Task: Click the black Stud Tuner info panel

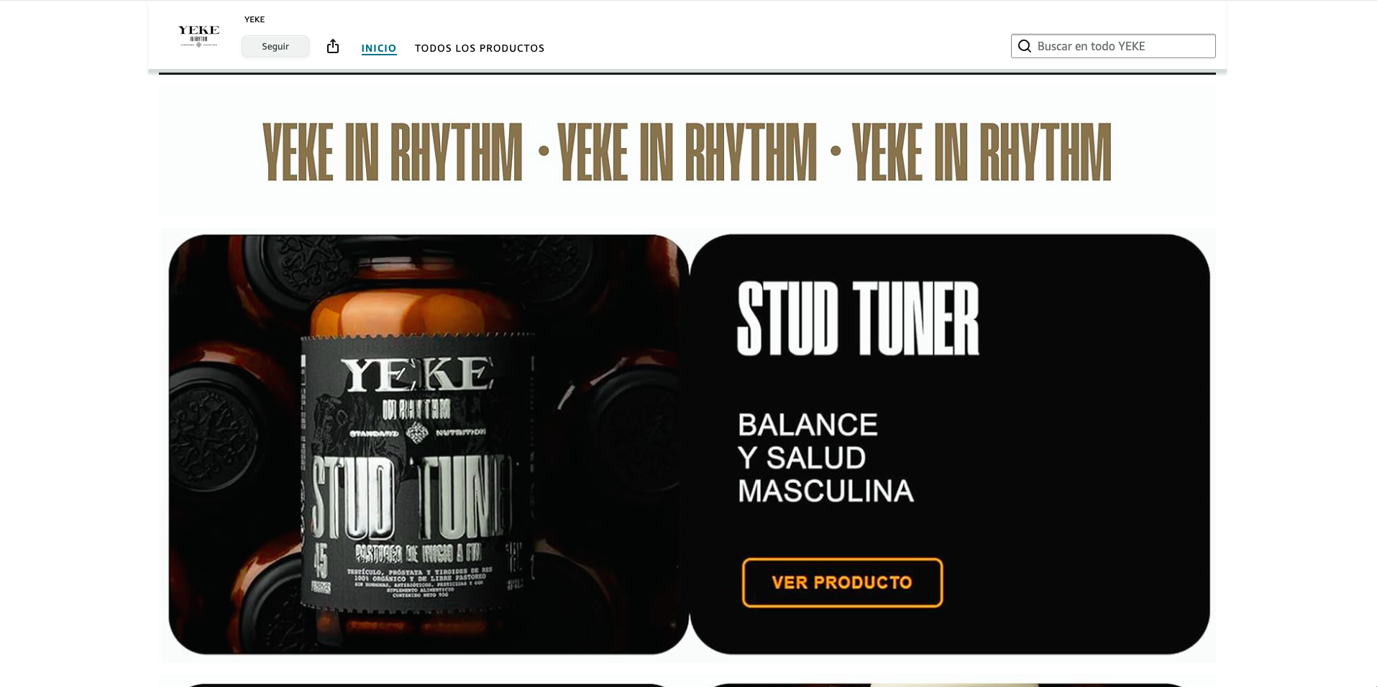Action: tap(950, 444)
